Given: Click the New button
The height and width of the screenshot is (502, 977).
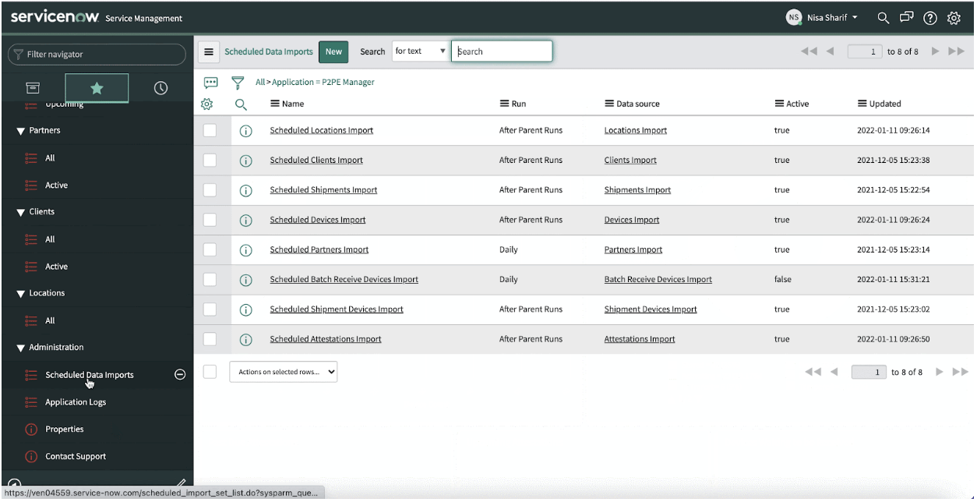Looking at the screenshot, I should (333, 51).
